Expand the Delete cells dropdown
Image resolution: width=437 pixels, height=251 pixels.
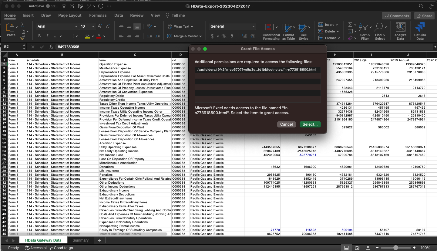pos(338,32)
